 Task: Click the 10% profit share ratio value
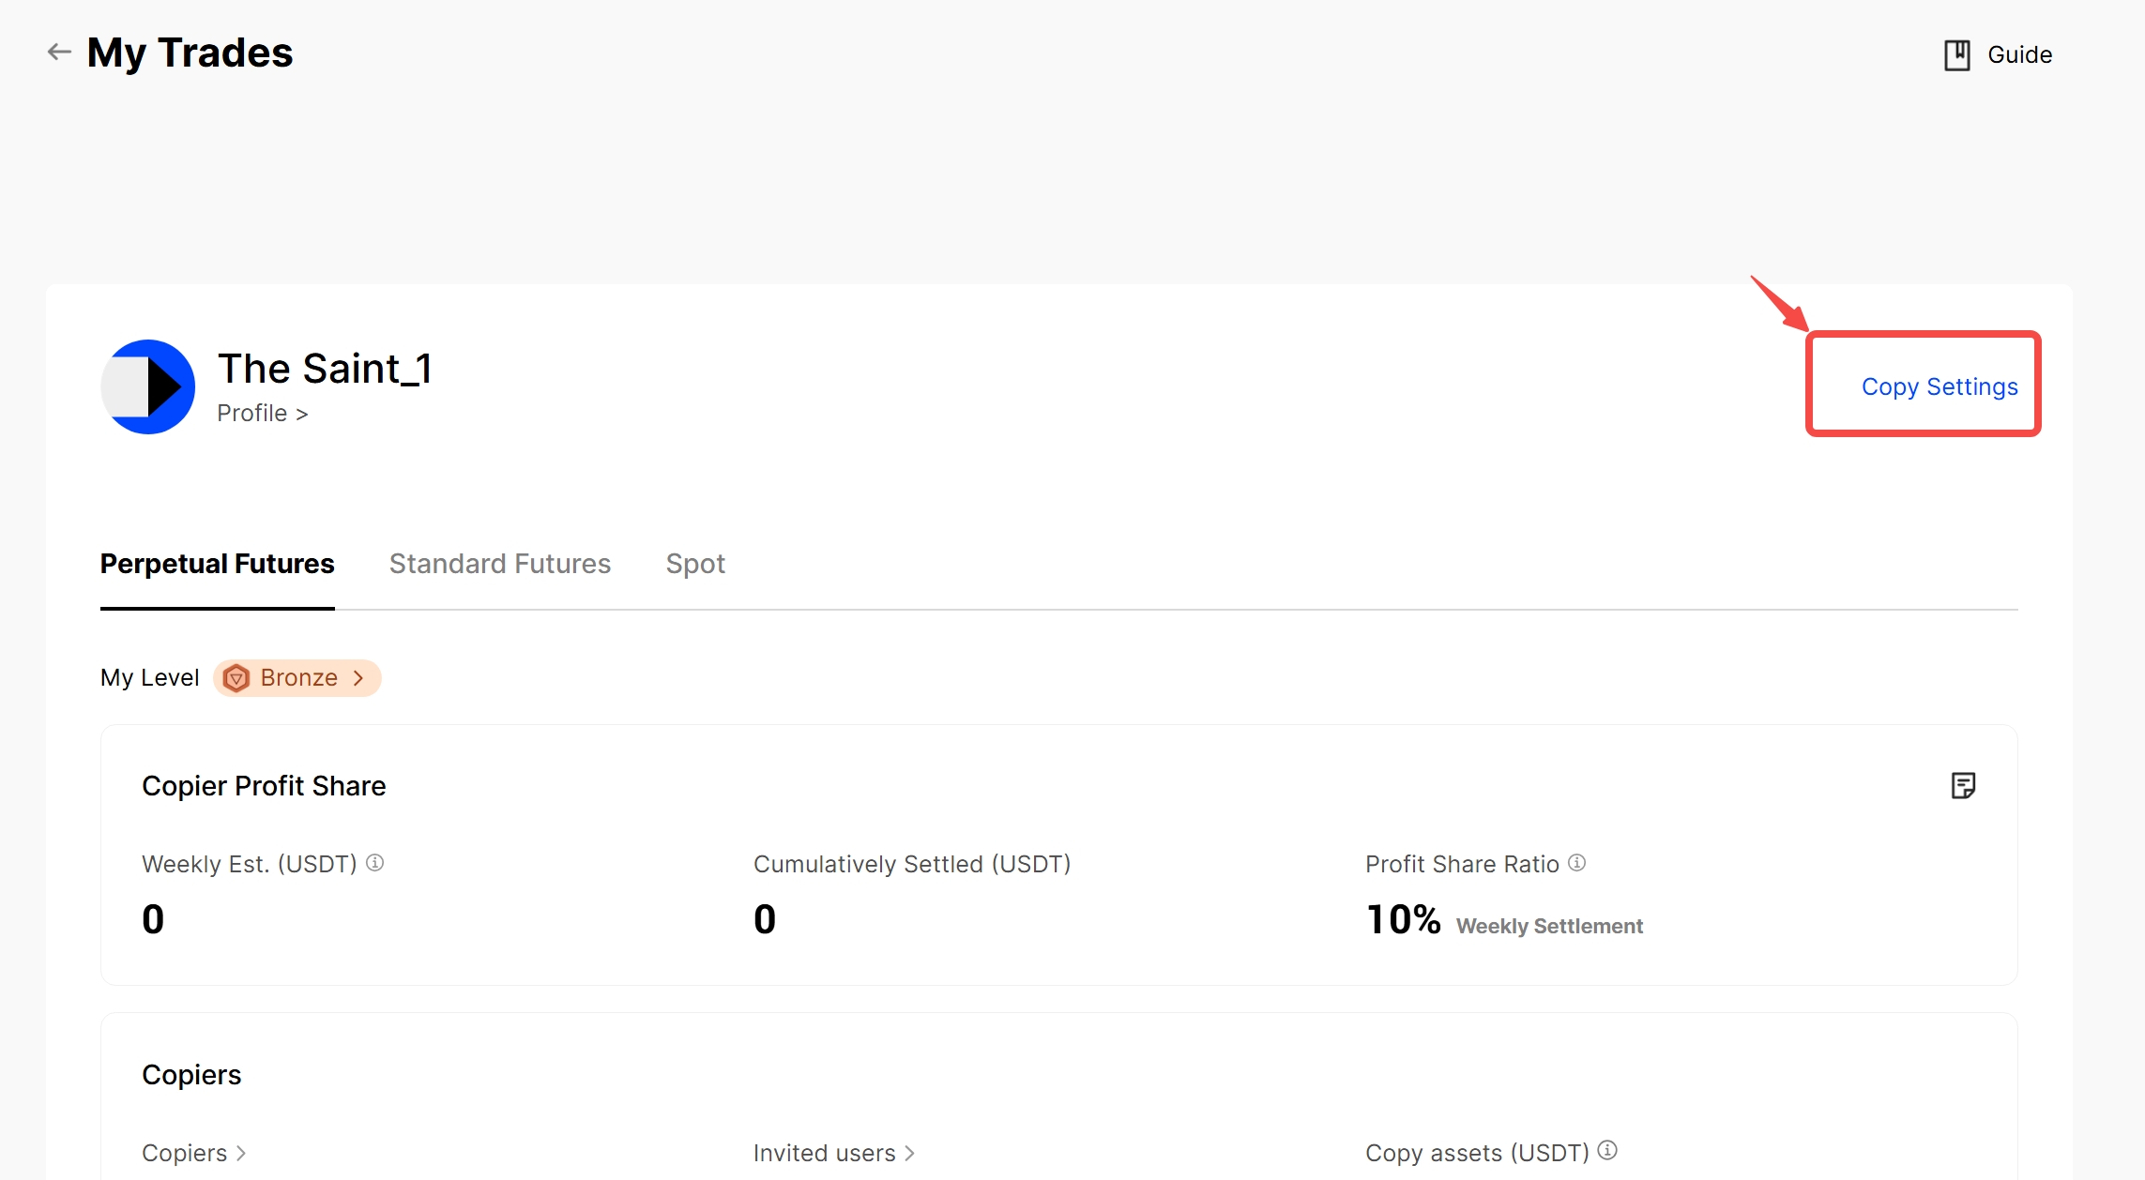coord(1403,919)
